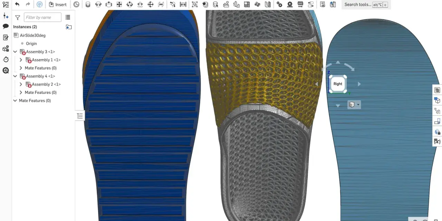Click the add-plus icon in left sidebar
This screenshot has width=442, height=221.
(6, 16)
